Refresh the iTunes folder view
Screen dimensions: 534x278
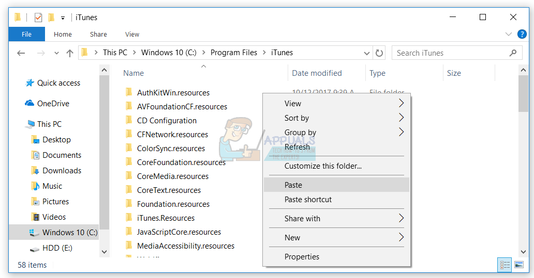(379, 53)
